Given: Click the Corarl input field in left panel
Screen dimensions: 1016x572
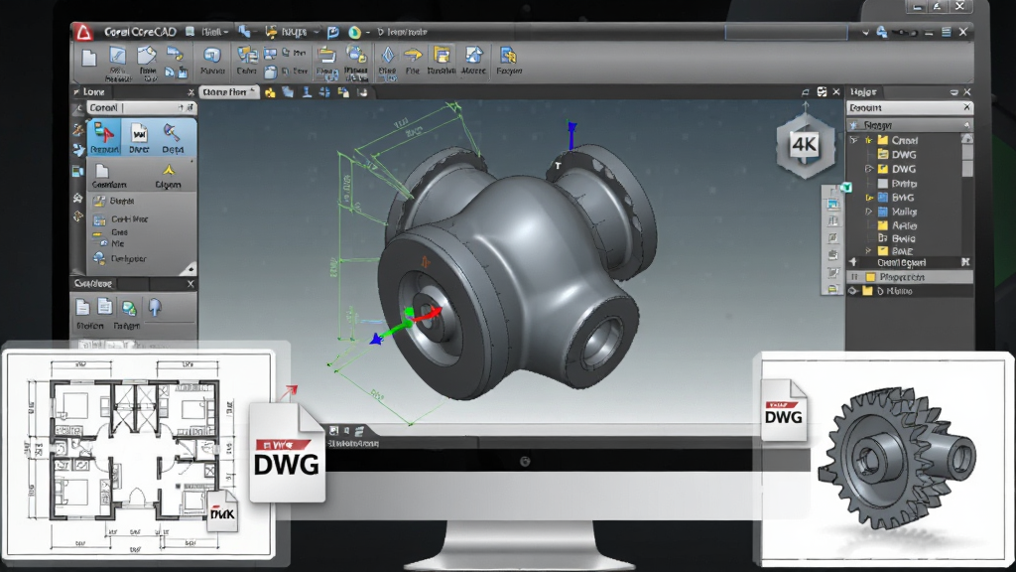Looking at the screenshot, I should [x=141, y=107].
